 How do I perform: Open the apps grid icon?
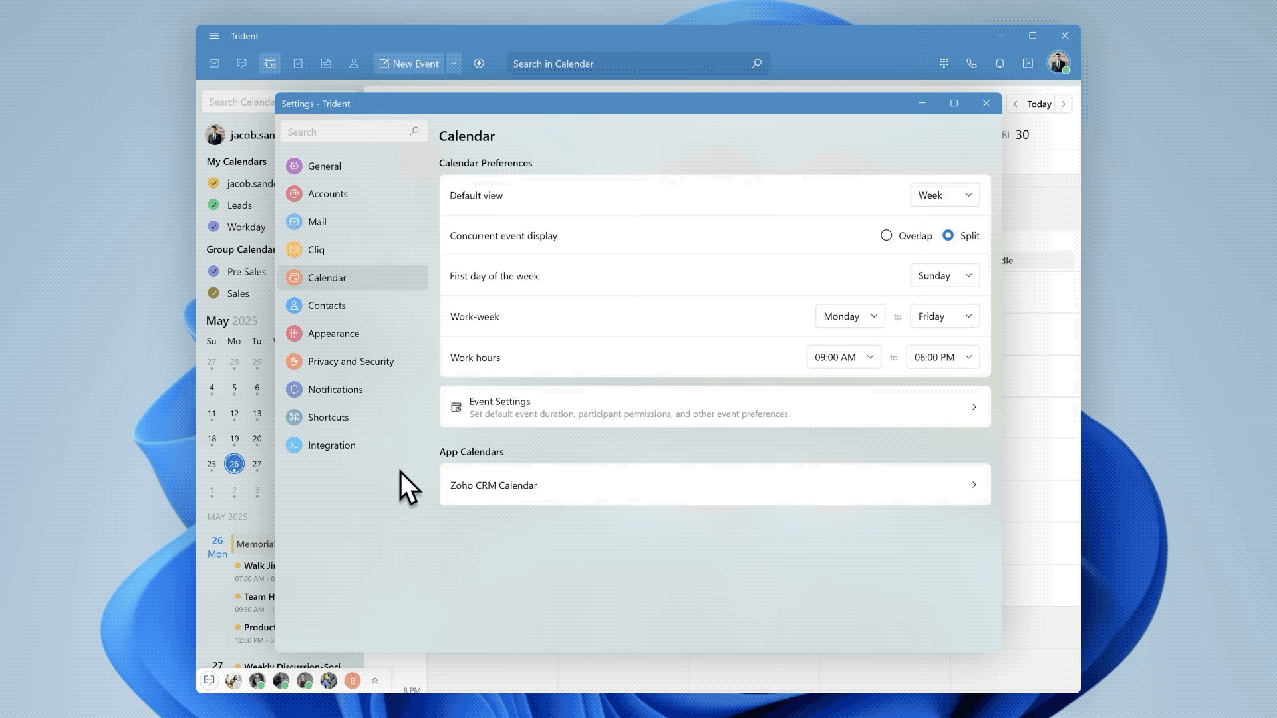[944, 64]
